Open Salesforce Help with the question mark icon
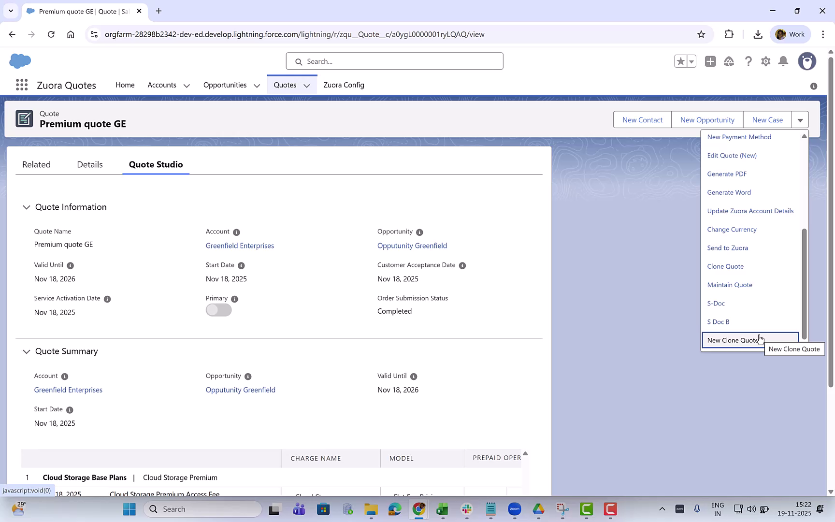 click(749, 61)
